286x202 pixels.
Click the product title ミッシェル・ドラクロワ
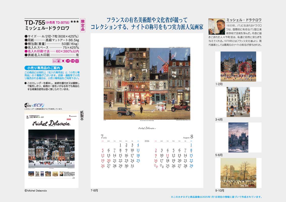47,28
